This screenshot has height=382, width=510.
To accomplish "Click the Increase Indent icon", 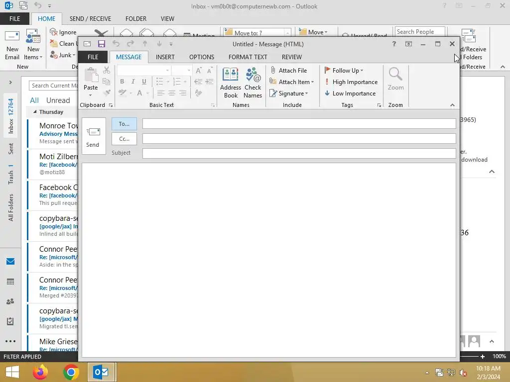I will pyautogui.click(x=210, y=82).
